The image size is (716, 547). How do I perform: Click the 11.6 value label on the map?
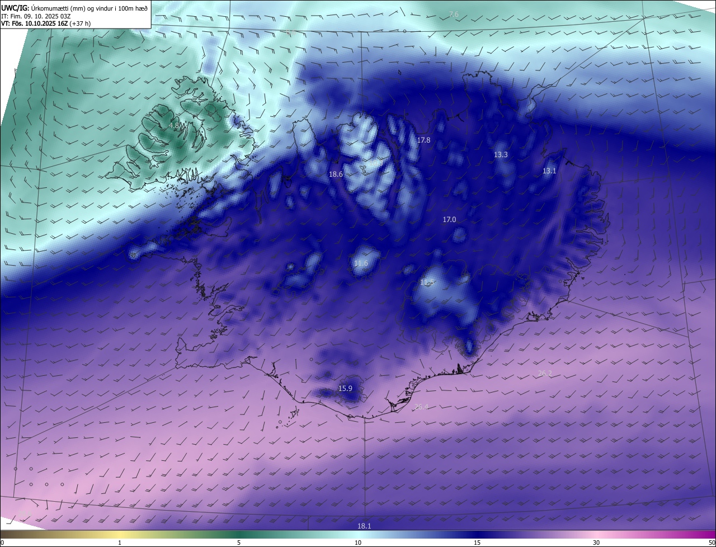[x=361, y=263]
